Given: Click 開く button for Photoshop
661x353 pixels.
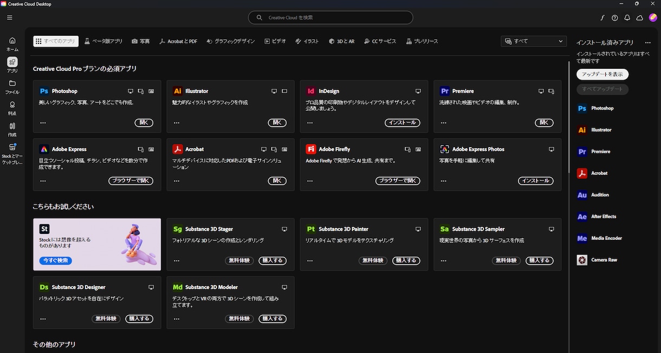Looking at the screenshot, I should pyautogui.click(x=144, y=123).
